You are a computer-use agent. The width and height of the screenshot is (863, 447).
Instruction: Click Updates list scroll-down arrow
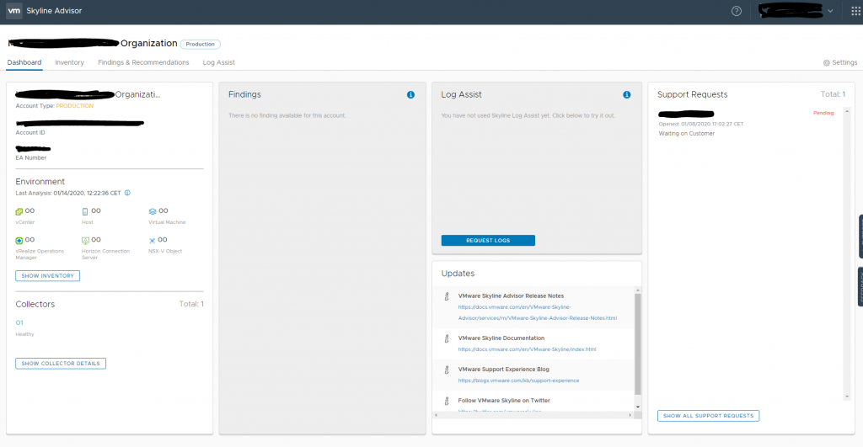click(x=638, y=407)
